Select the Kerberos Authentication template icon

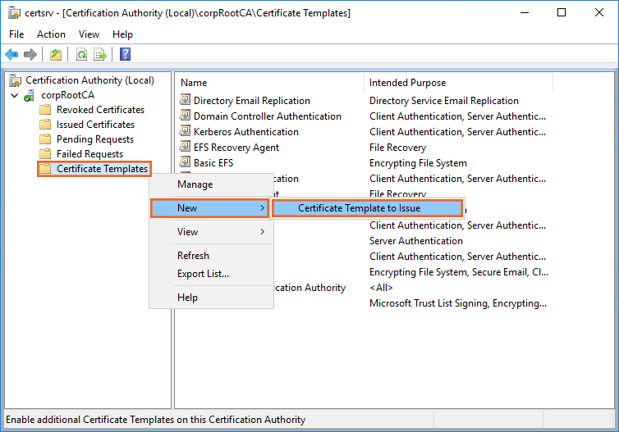pos(186,132)
